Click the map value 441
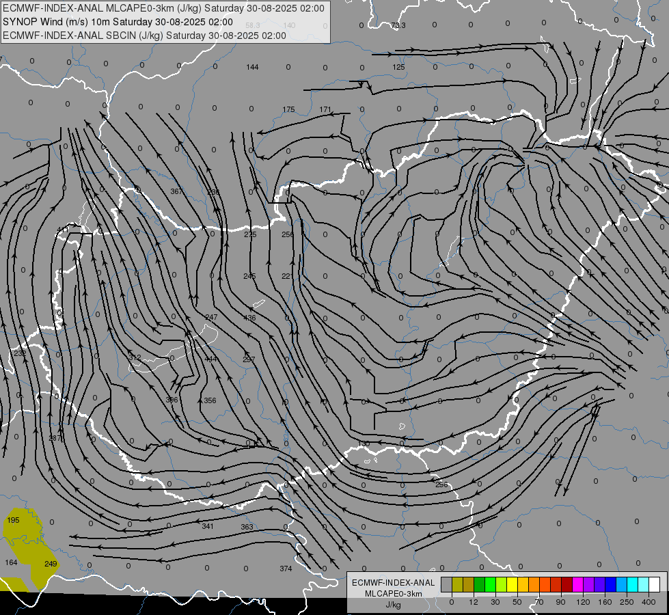This screenshot has width=669, height=615. pos(63,230)
